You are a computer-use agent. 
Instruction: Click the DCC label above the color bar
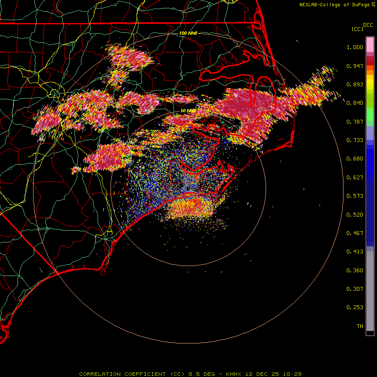pyautogui.click(x=368, y=25)
